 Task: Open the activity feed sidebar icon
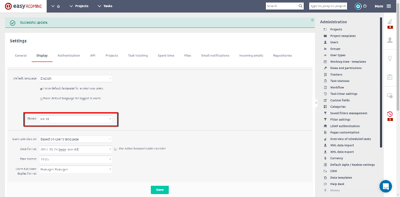390,22
